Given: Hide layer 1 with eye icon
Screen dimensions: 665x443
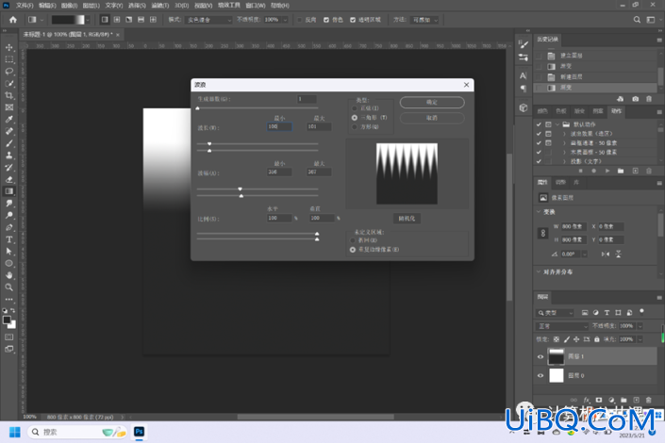Looking at the screenshot, I should [540, 357].
